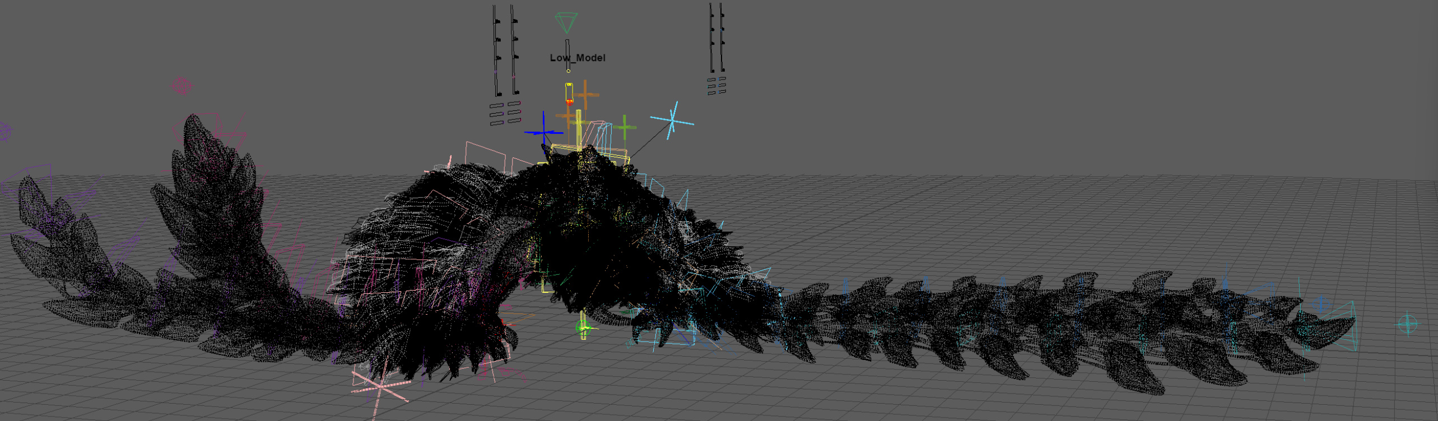The width and height of the screenshot is (1438, 421).
Task: Click the top-left flat toggle bar under left sliders
Action: pos(497,105)
